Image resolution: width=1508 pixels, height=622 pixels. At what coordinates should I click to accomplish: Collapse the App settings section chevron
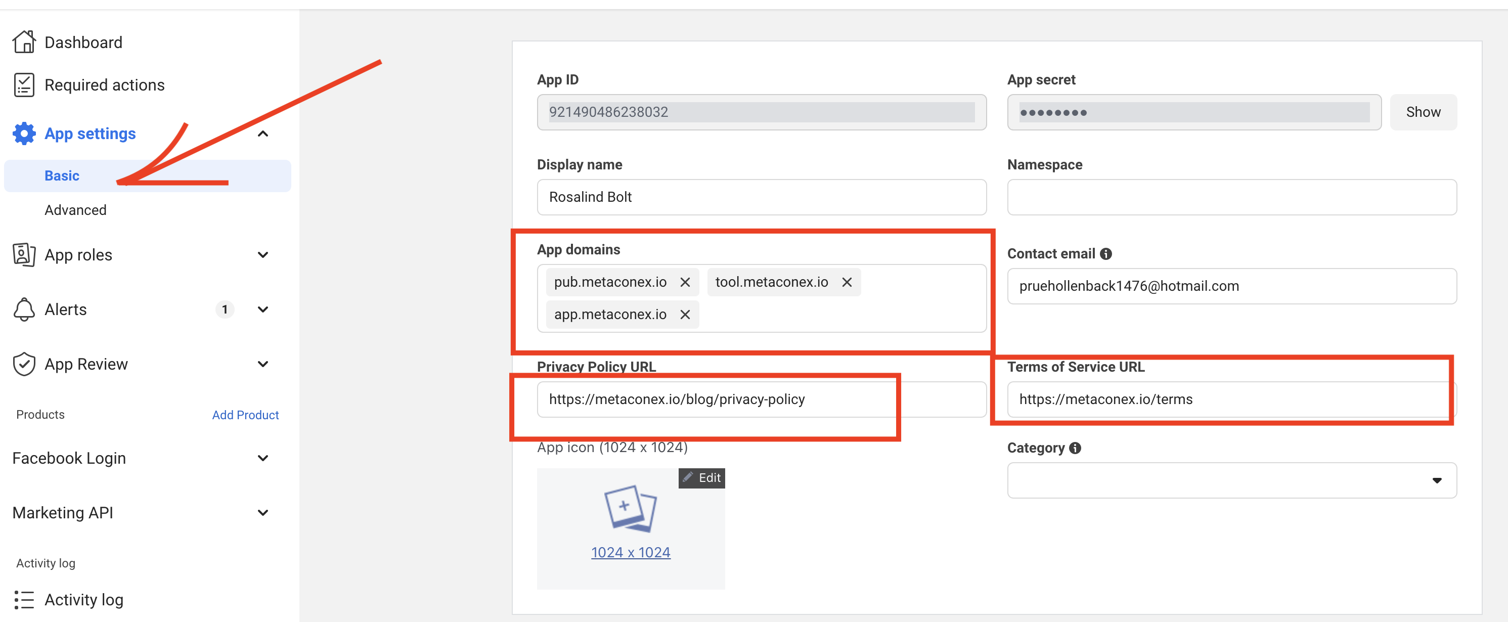point(263,134)
